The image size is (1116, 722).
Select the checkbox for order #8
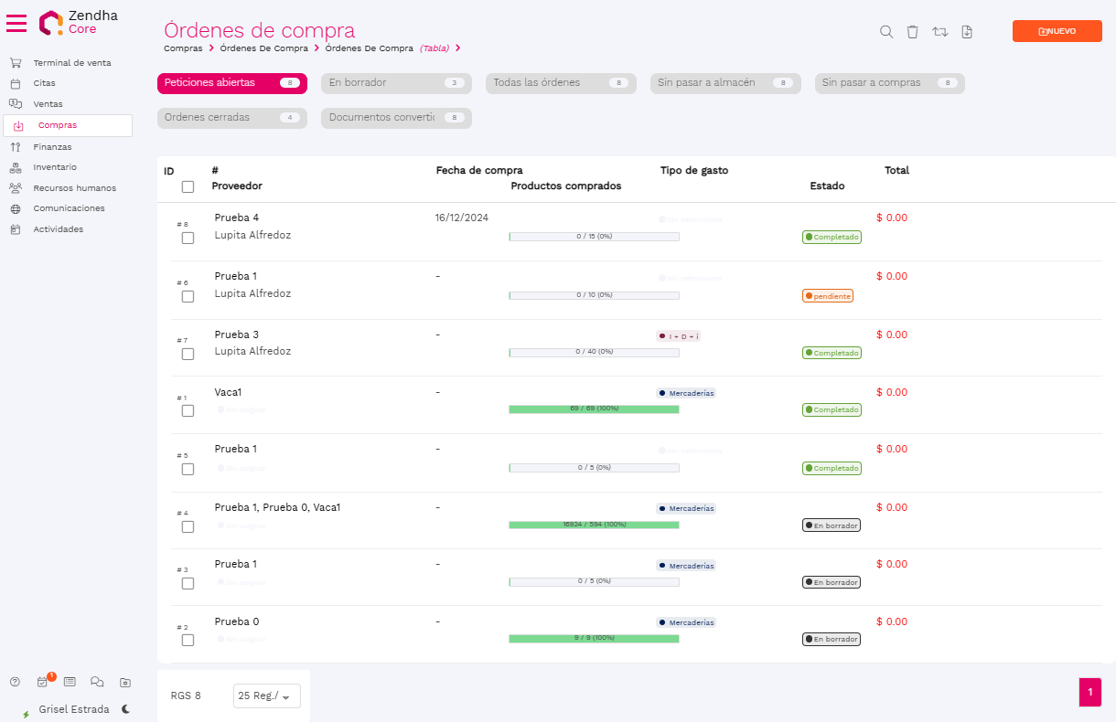(x=188, y=238)
